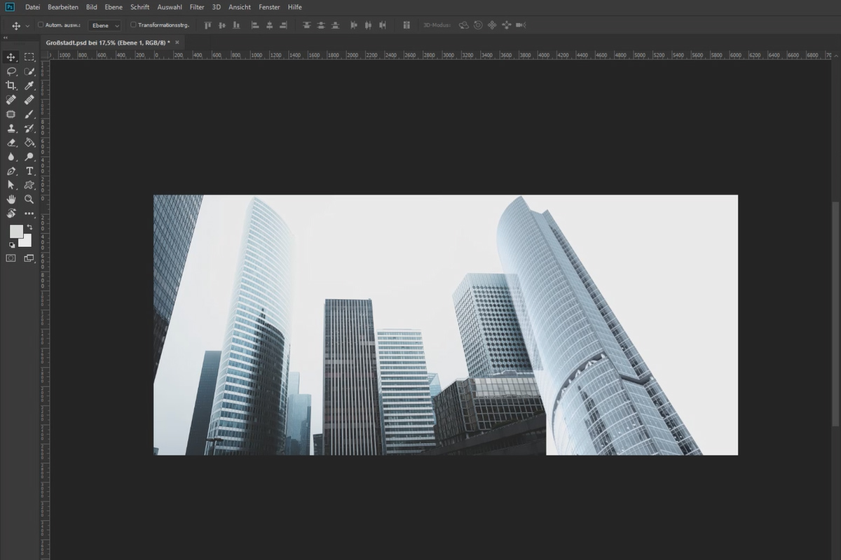Select the Blur tool (droplet icon)
Image resolution: width=841 pixels, height=560 pixels.
11,157
